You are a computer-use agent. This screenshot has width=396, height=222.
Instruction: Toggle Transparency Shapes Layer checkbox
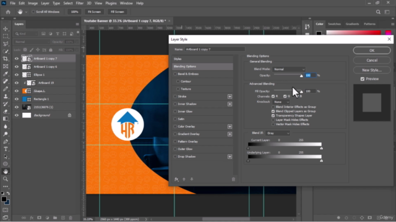coord(273,115)
